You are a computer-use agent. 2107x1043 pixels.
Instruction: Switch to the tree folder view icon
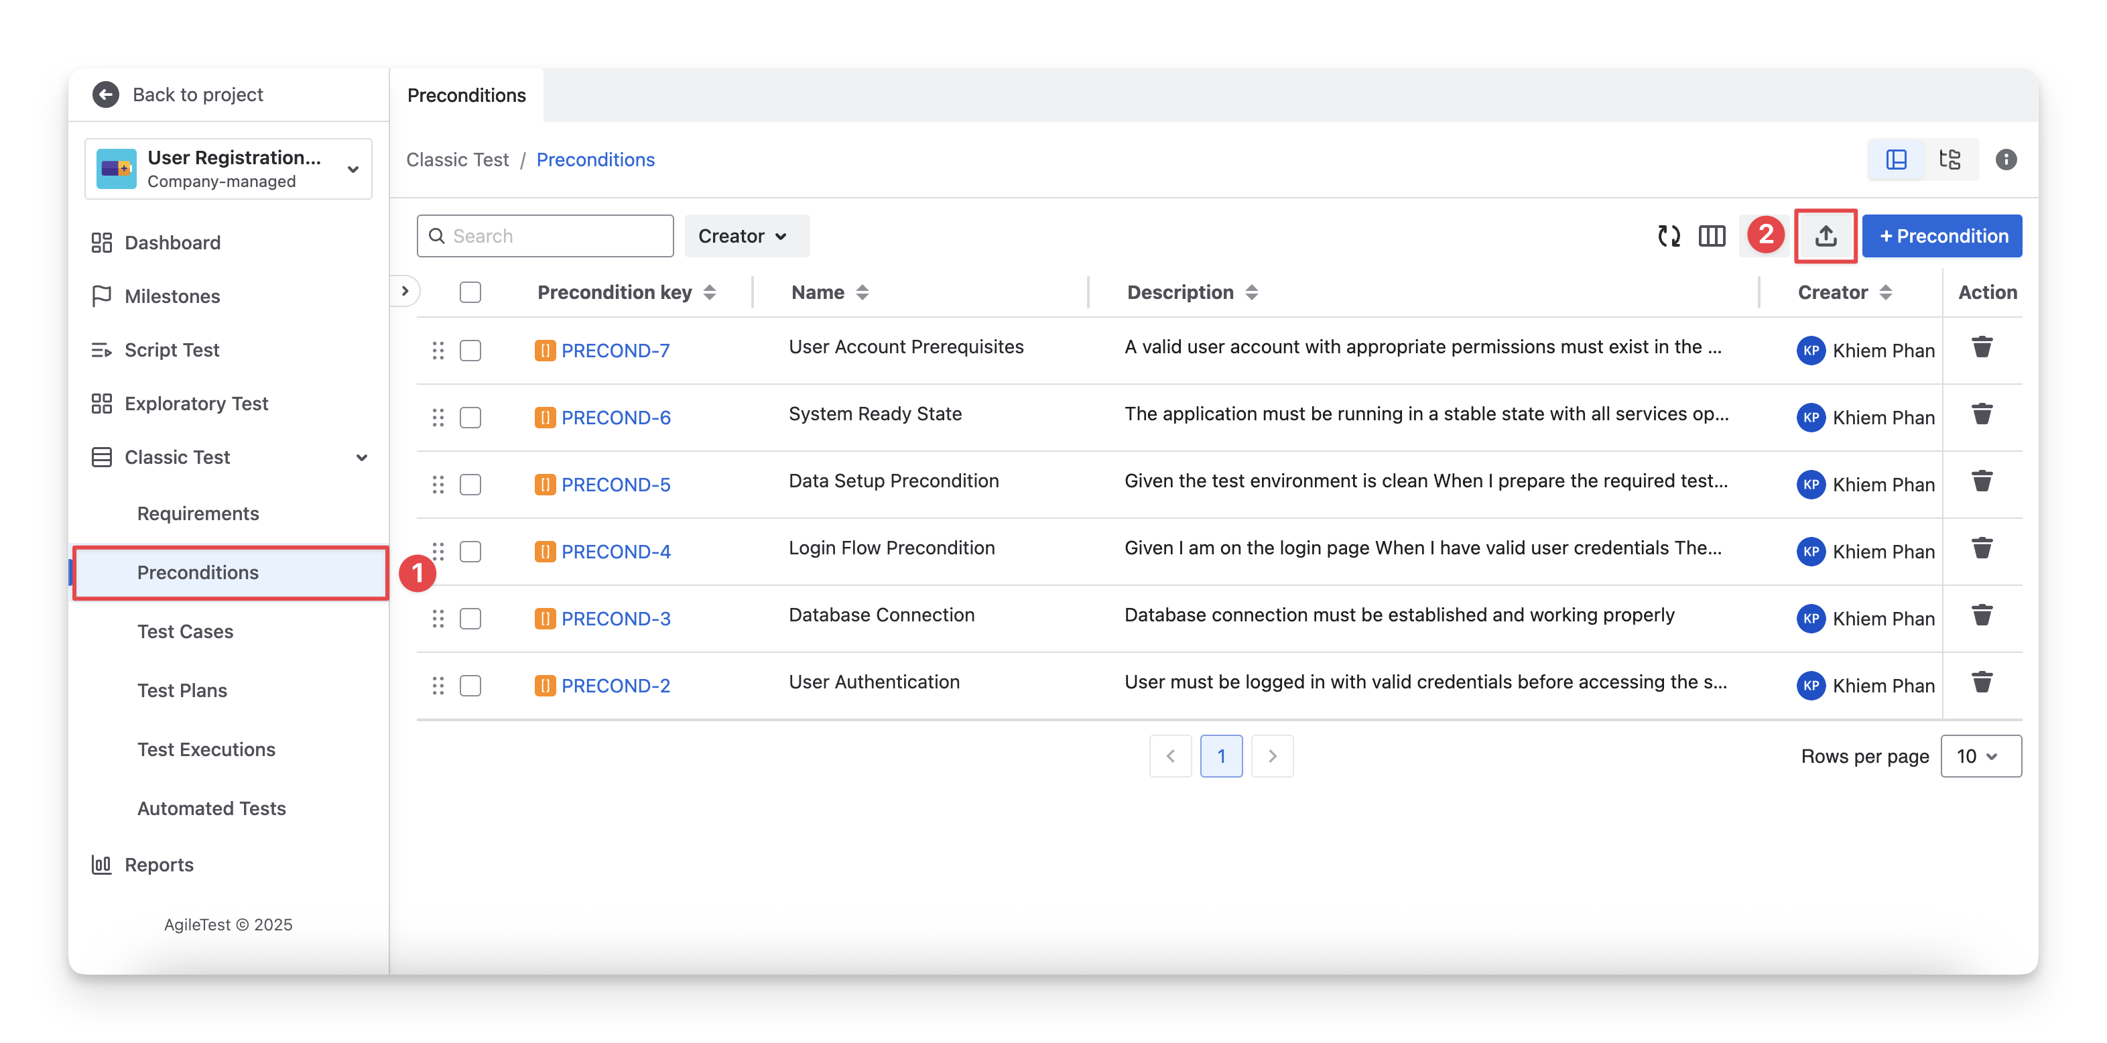tap(1950, 160)
